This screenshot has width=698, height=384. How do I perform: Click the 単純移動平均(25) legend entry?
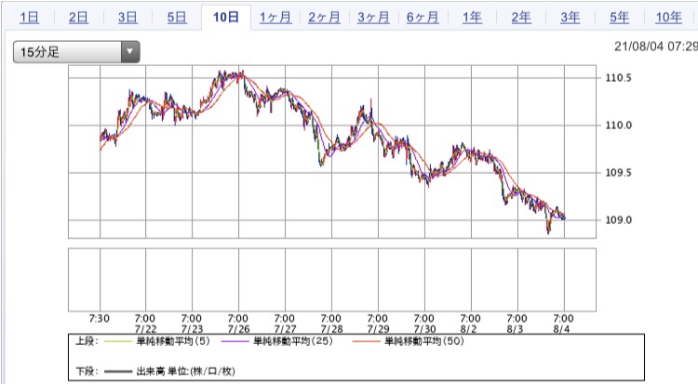click(293, 341)
